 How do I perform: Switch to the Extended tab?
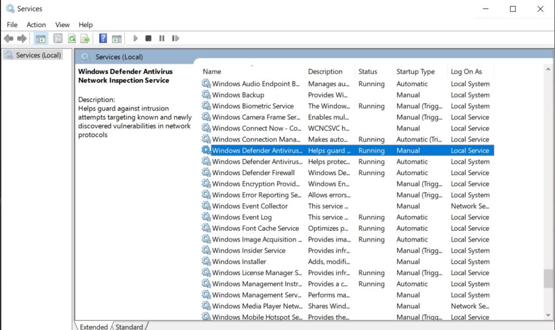(x=93, y=326)
